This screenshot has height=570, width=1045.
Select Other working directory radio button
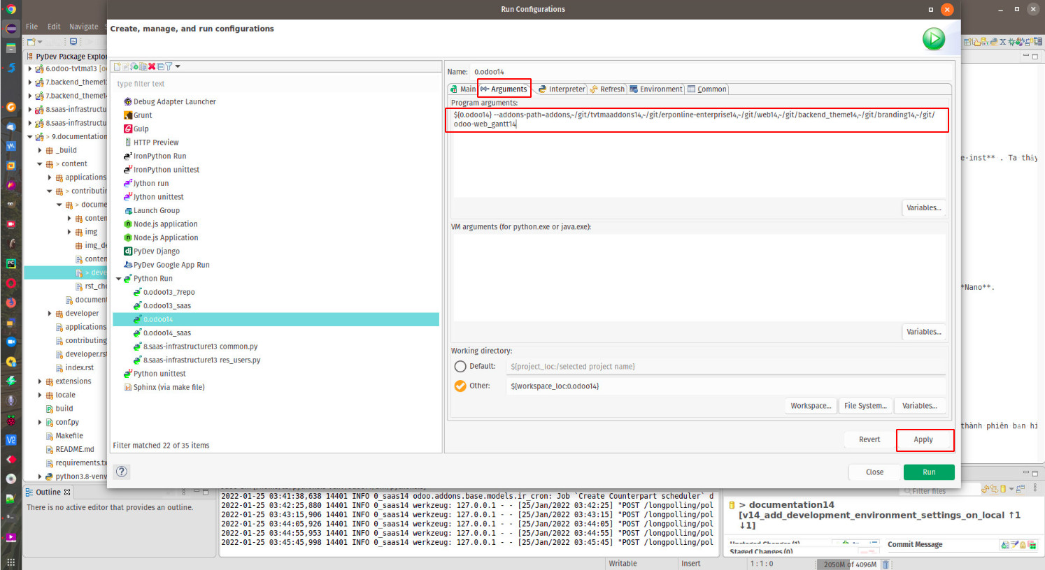tap(460, 386)
